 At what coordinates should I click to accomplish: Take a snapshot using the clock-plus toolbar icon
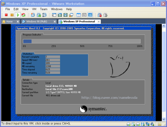(x=33, y=15)
